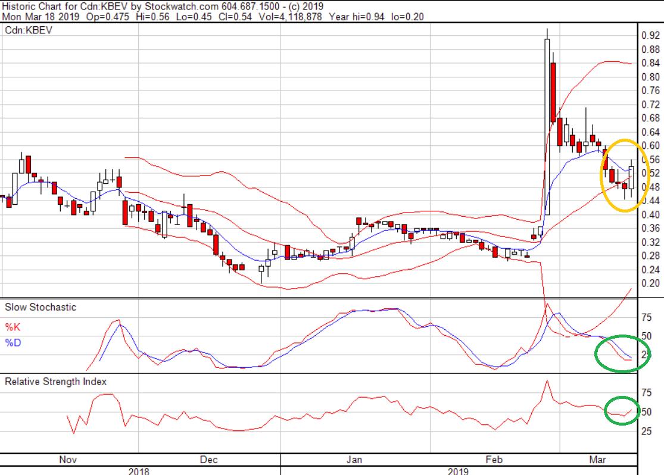Image resolution: width=664 pixels, height=475 pixels.
Task: Click the 0.92 price axis label
Action: (650, 36)
